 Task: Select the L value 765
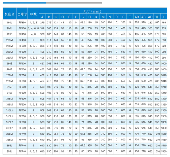click(164, 23)
